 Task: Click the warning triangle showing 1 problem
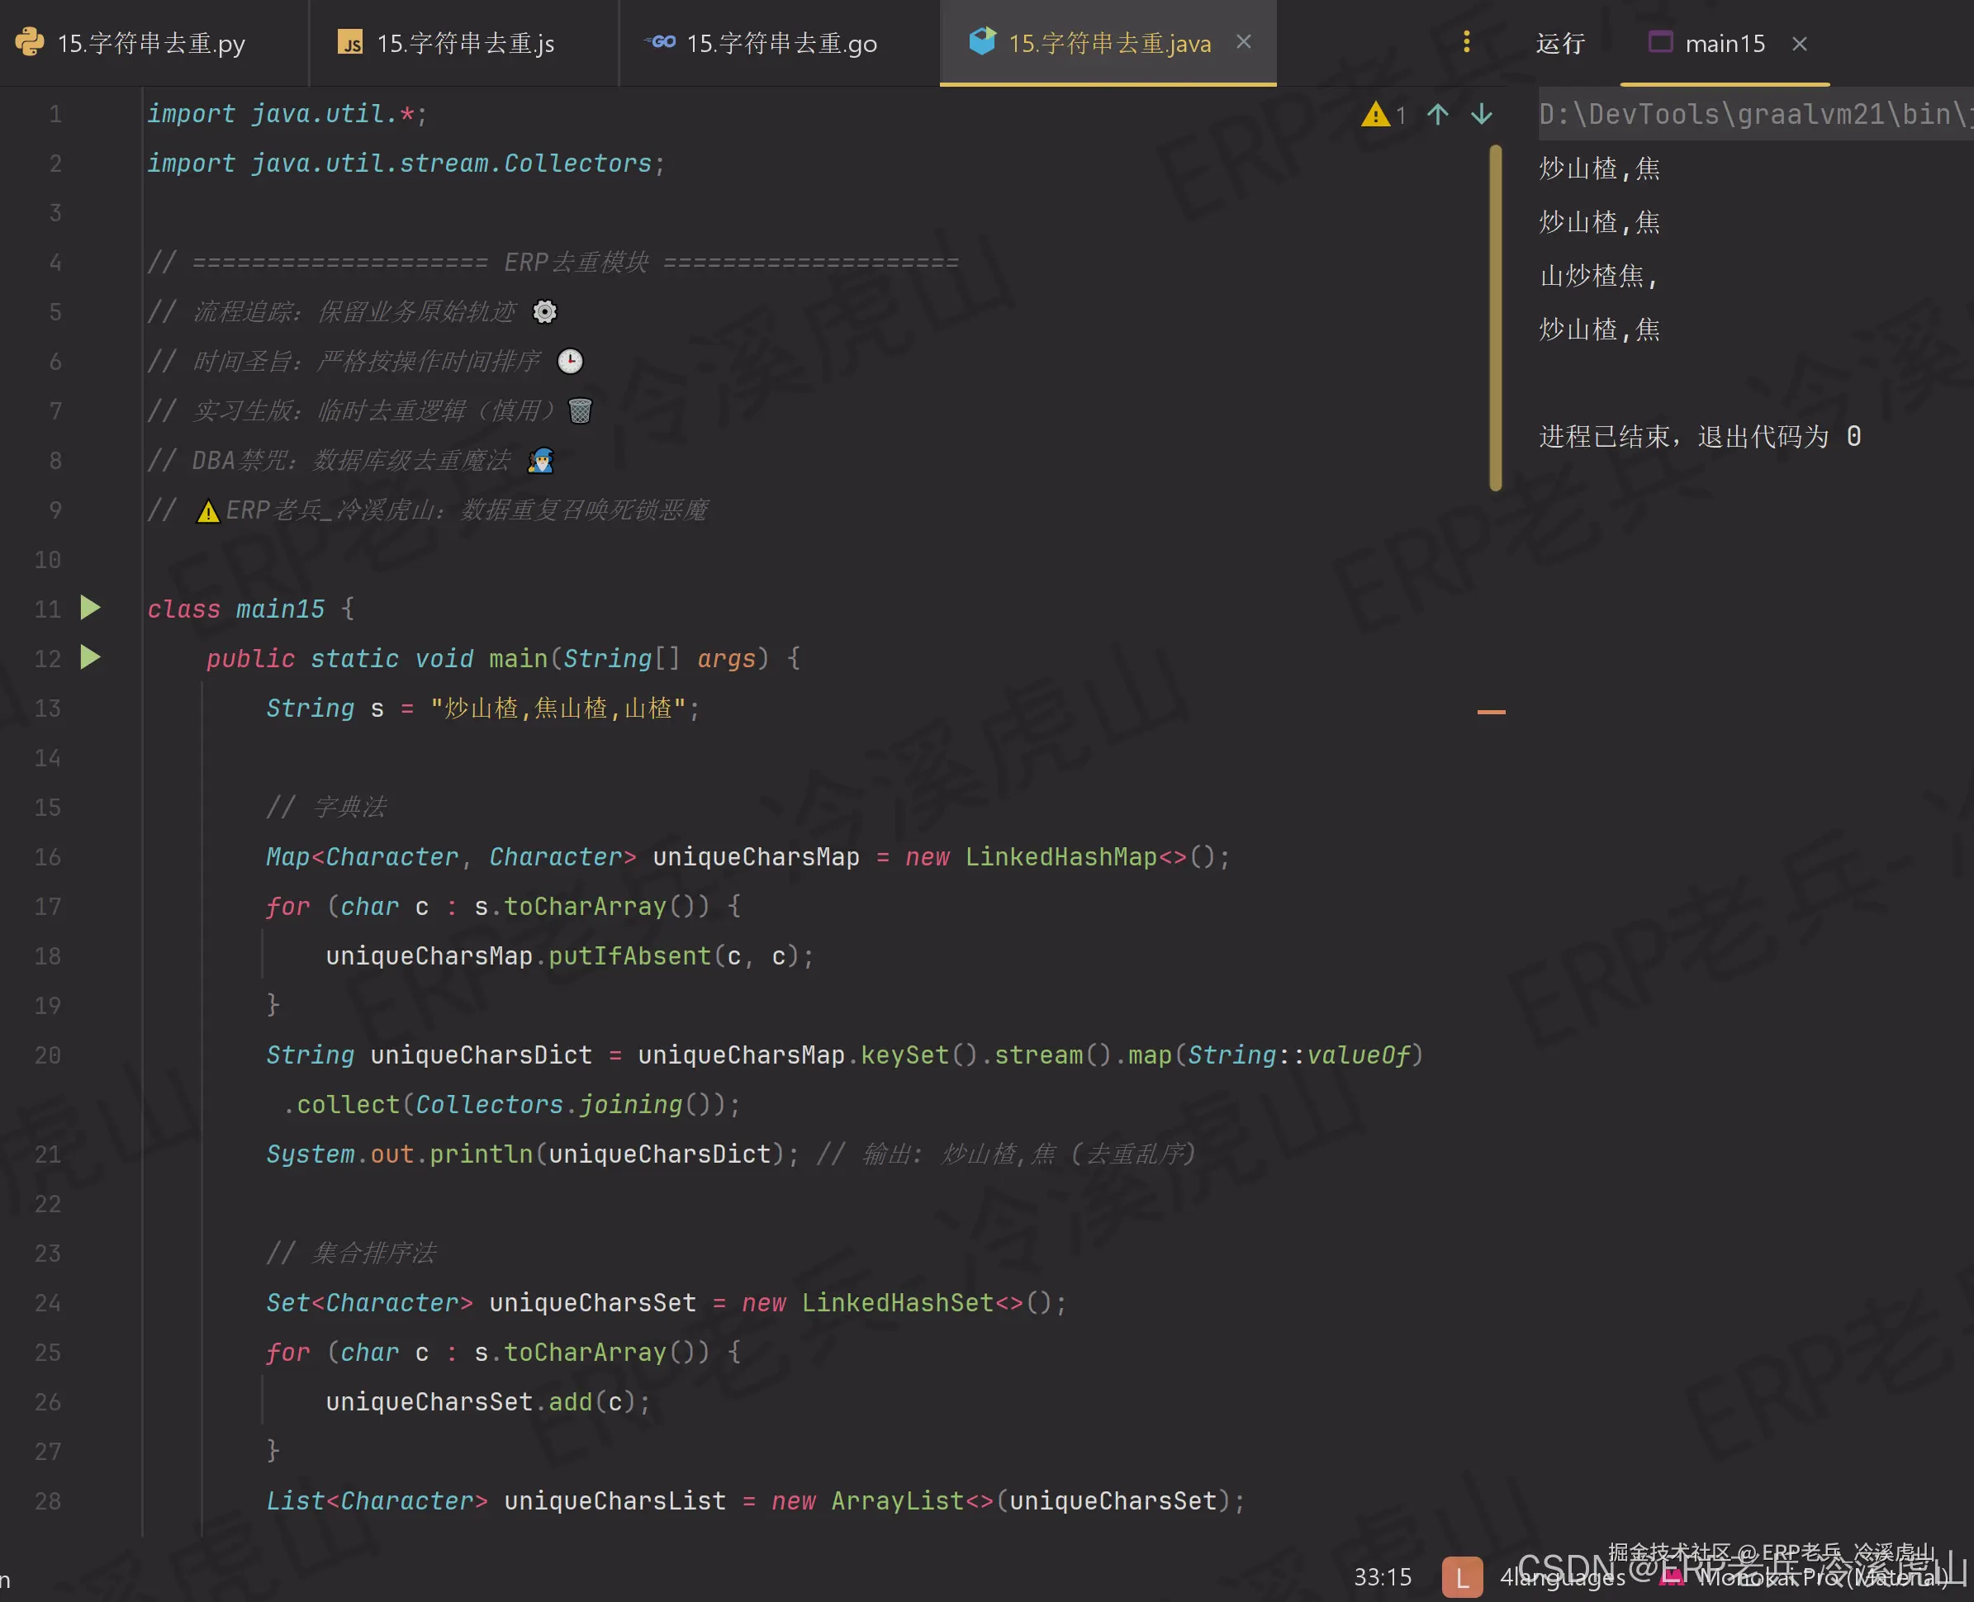point(1376,115)
